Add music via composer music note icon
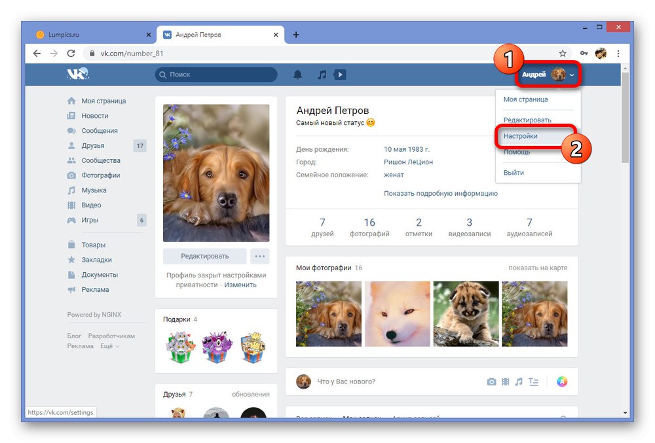Image resolution: width=655 pixels, height=443 pixels. click(x=519, y=381)
